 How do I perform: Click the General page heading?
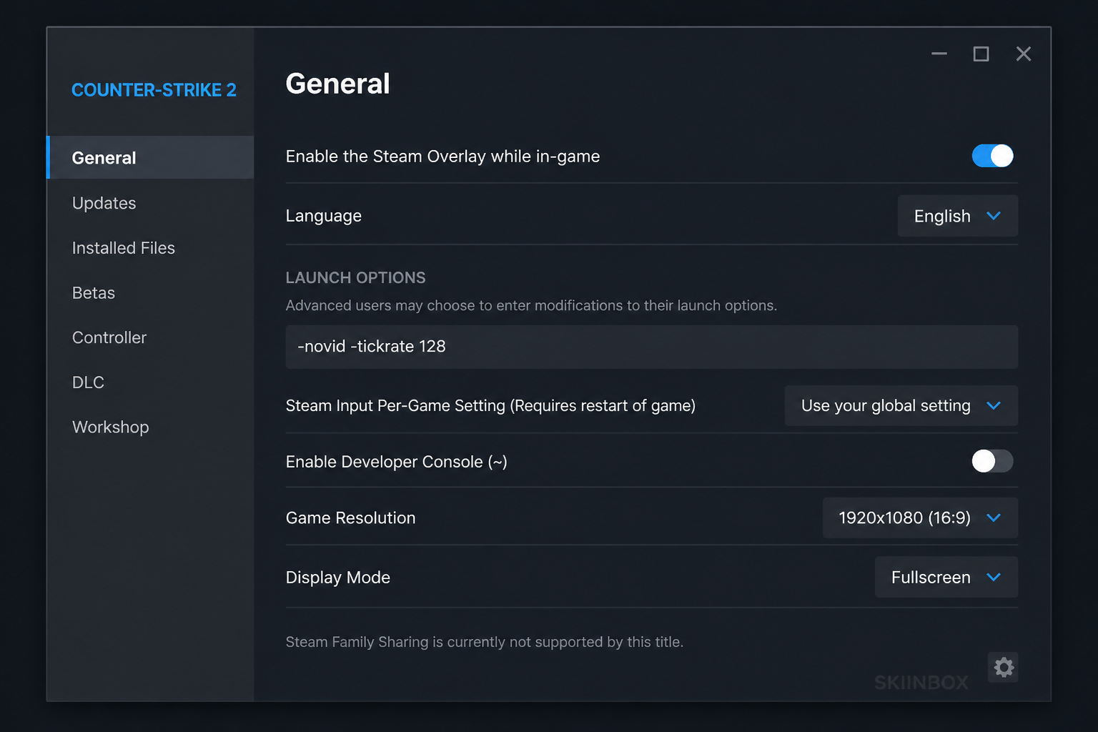337,84
